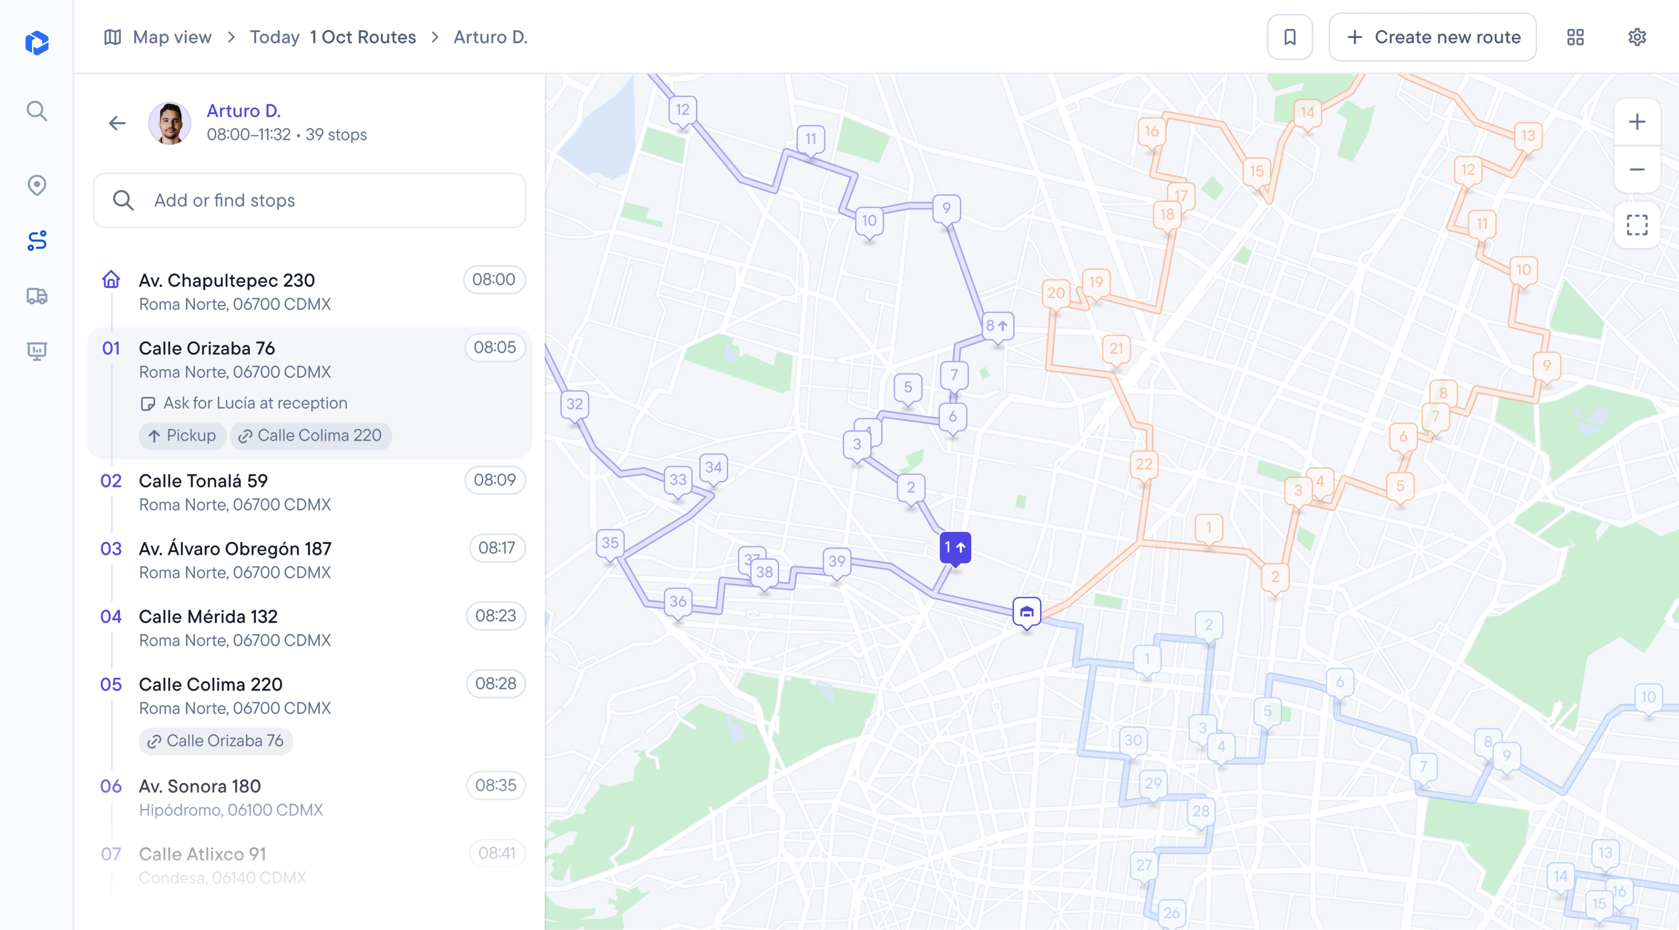Screen dimensions: 1679x930
Task: Click the Pickup tag on stop 01
Action: click(182, 436)
